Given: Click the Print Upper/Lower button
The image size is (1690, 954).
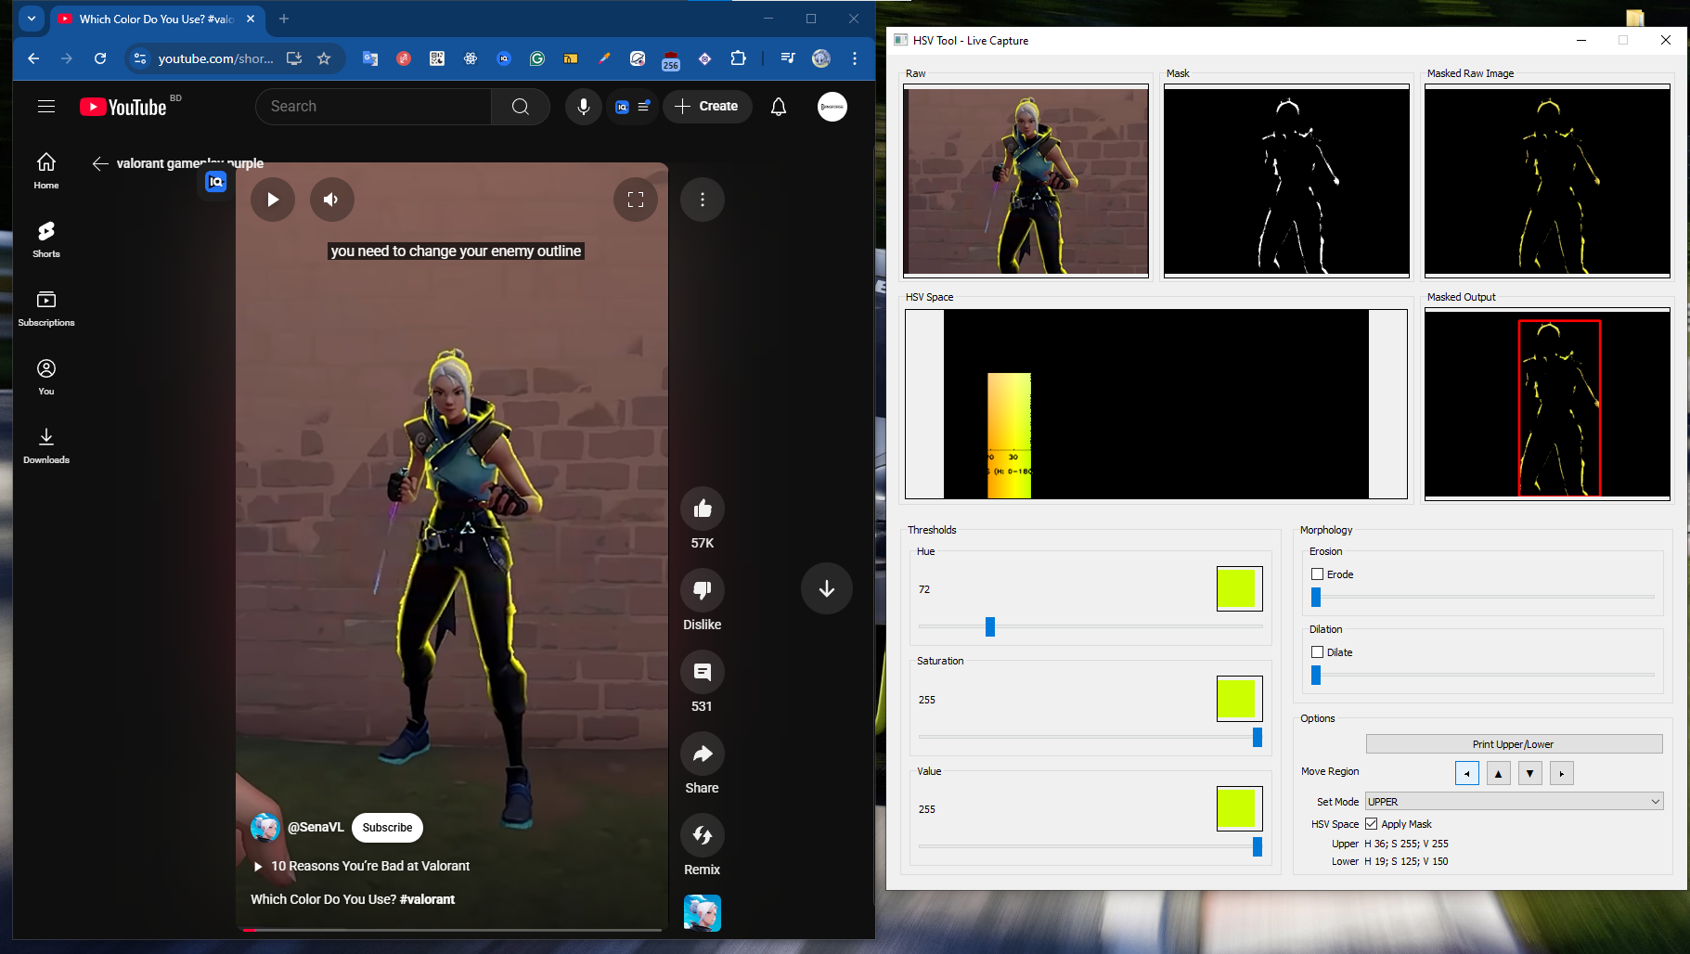Looking at the screenshot, I should (1514, 744).
